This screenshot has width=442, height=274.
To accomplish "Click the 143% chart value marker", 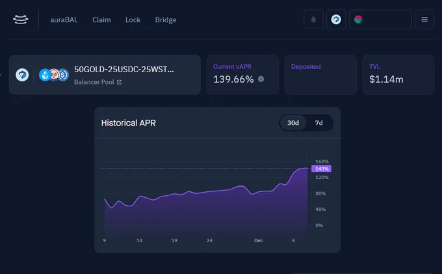I will (x=321, y=169).
